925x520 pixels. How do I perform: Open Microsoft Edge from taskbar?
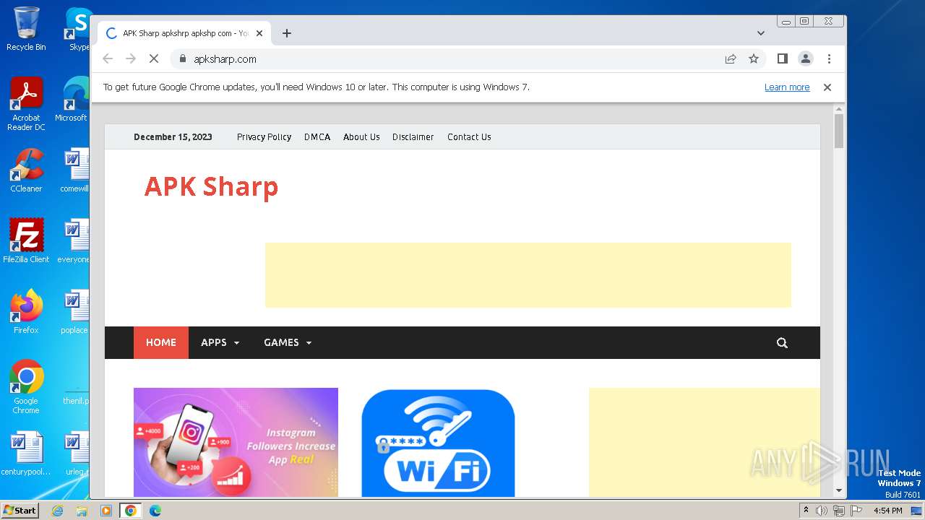tap(155, 511)
